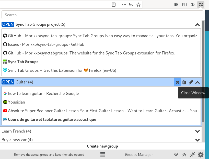209x159 pixels.
Task: Open the GitHub Morikko/sync-tab-groups tab
Action: (101, 36)
